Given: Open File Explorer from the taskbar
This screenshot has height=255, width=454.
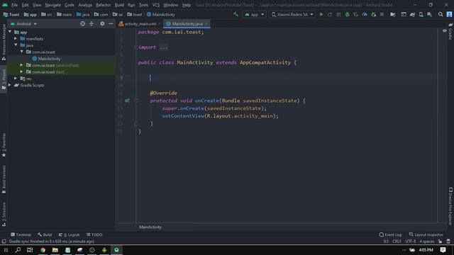Looking at the screenshot, I should pyautogui.click(x=55, y=250).
